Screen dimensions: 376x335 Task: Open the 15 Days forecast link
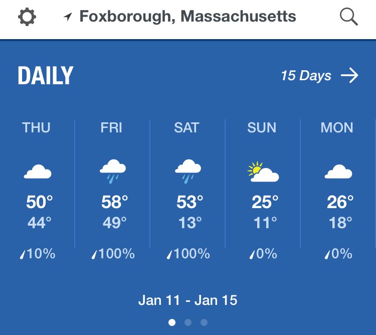306,76
